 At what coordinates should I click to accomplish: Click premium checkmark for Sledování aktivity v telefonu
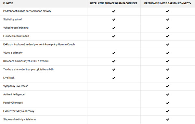click(x=167, y=119)
